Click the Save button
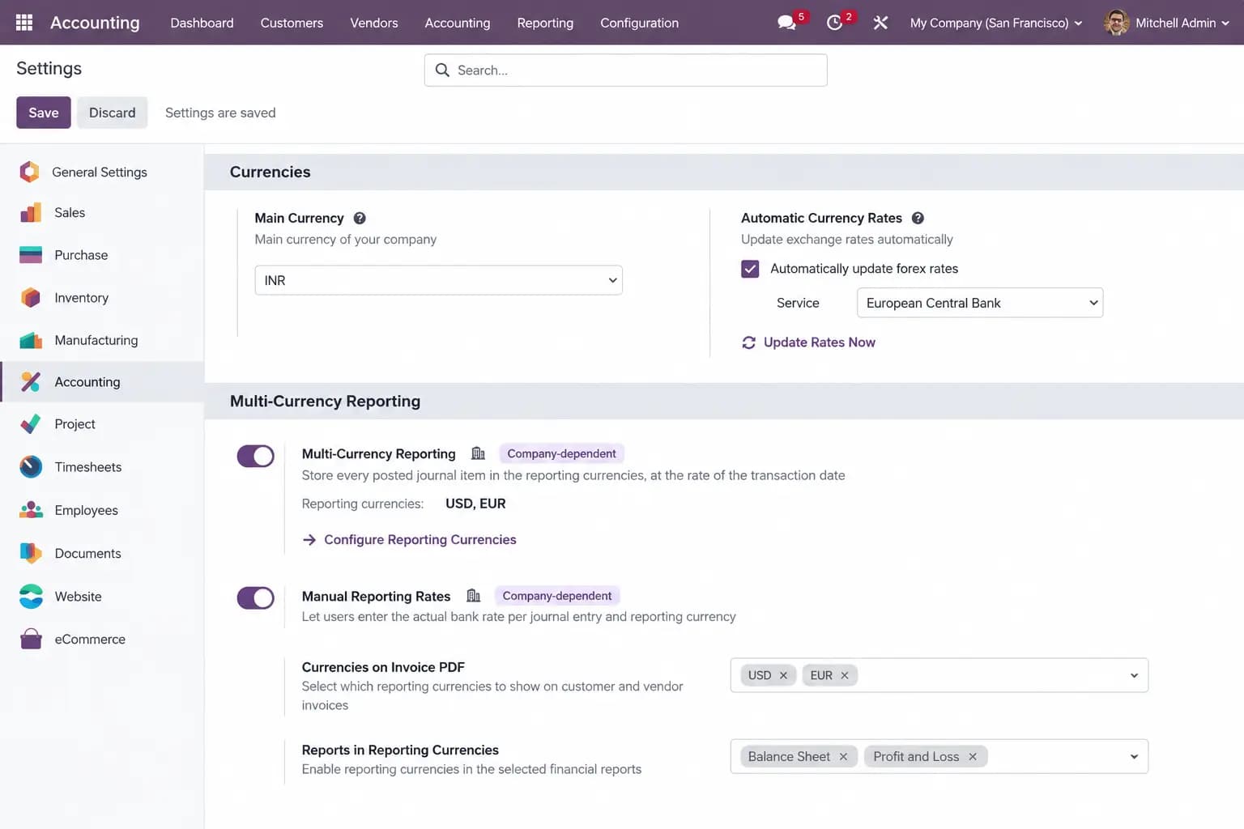 point(44,113)
